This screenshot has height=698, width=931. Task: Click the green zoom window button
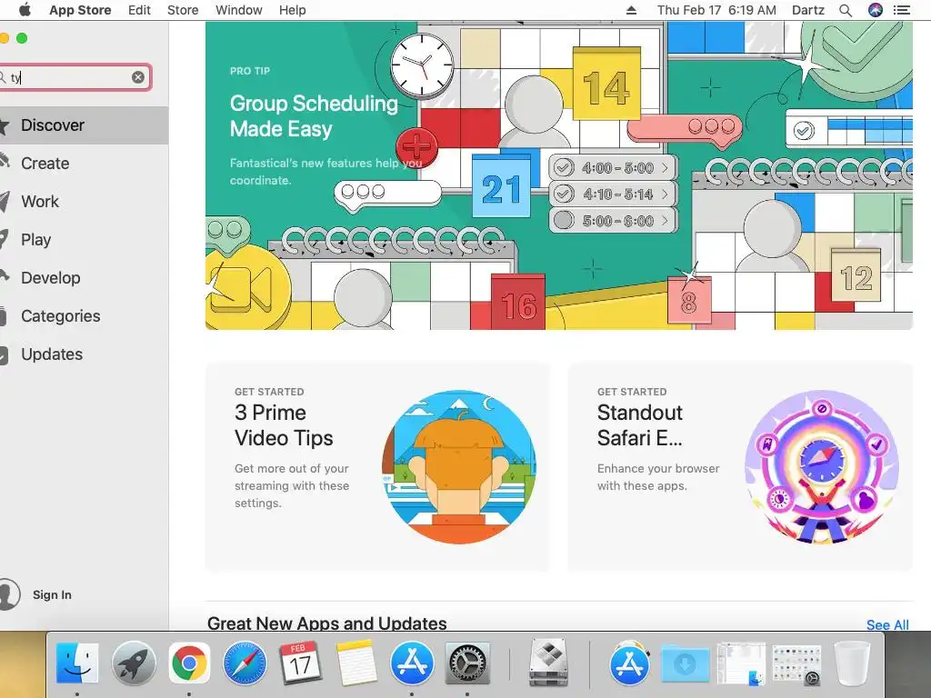[22, 38]
